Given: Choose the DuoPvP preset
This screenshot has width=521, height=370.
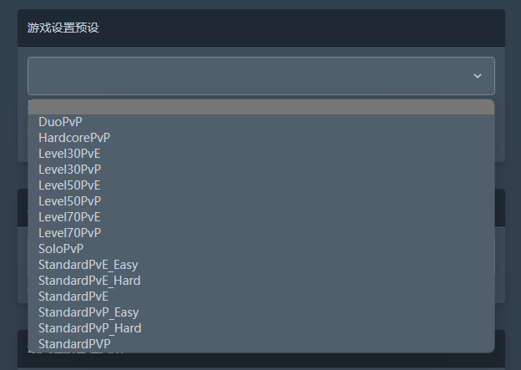Looking at the screenshot, I should tap(261, 122).
